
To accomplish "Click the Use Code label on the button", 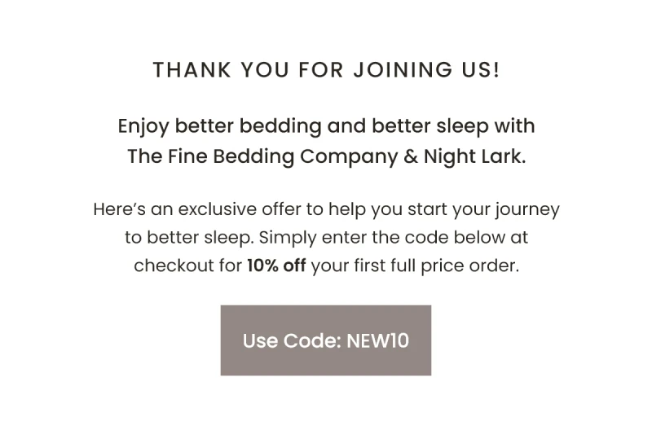I will tap(292, 340).
